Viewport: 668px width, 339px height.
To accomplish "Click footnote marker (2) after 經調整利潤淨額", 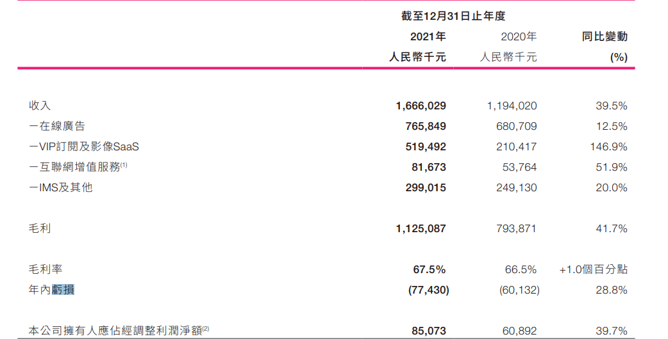I will [206, 329].
